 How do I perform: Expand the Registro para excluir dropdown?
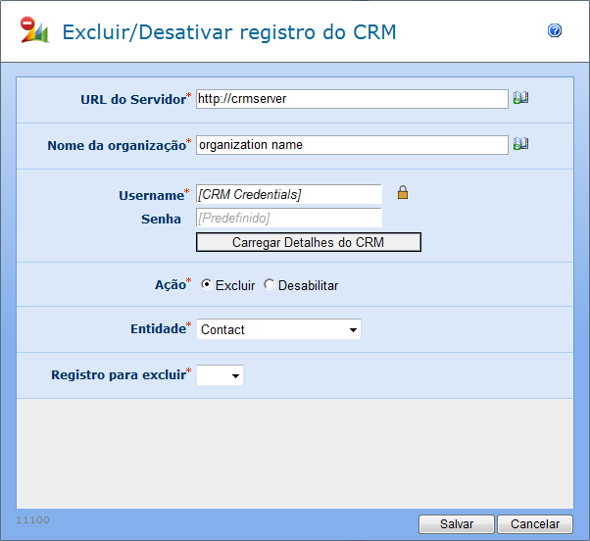pos(221,375)
